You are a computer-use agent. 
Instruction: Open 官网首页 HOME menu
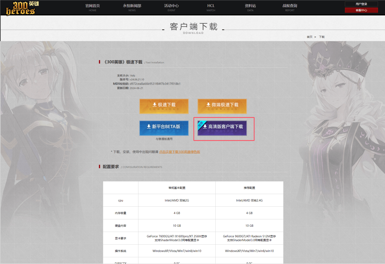(x=93, y=8)
